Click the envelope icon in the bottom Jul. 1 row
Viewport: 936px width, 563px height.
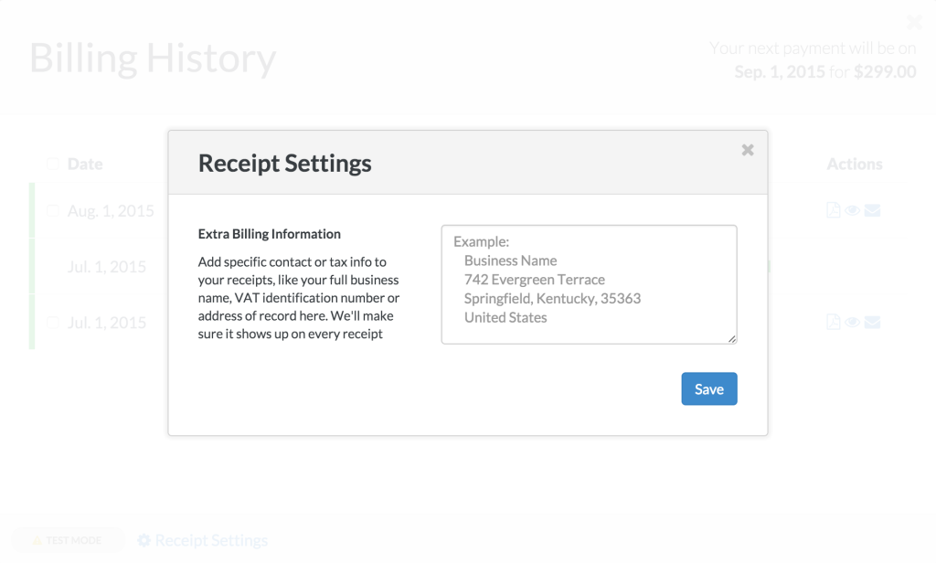coord(872,322)
